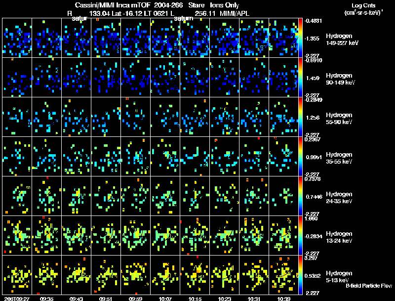Click the 'Hydrogen 24-35 keV' row label
This screenshot has width=395, height=301.
click(339, 198)
